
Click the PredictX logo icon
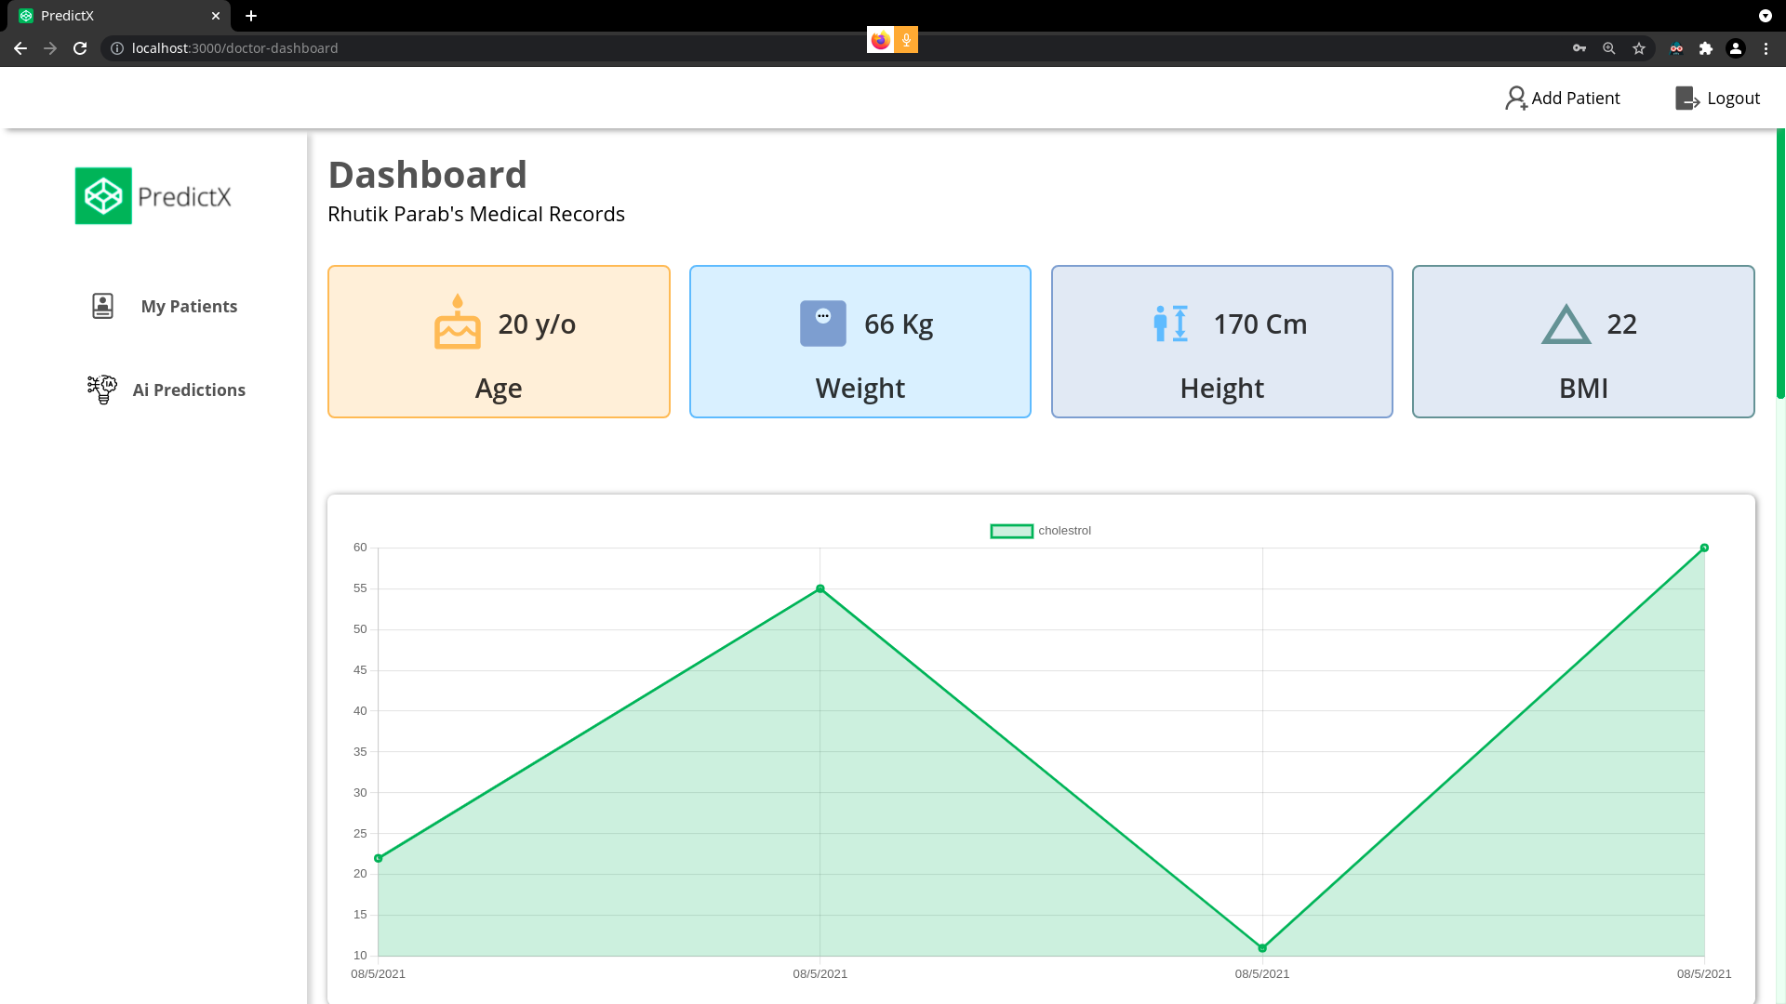[103, 196]
